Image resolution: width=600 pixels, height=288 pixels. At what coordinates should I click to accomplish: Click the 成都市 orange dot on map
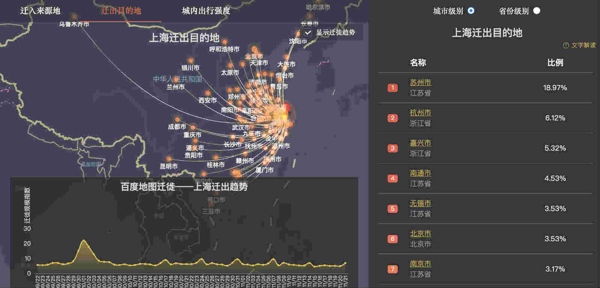(177, 120)
